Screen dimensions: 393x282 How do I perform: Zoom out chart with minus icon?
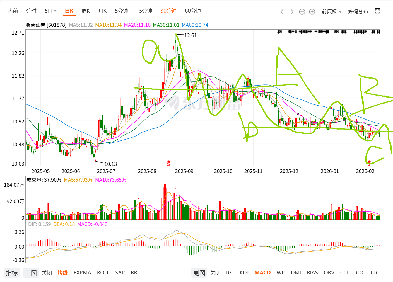coord(302,11)
